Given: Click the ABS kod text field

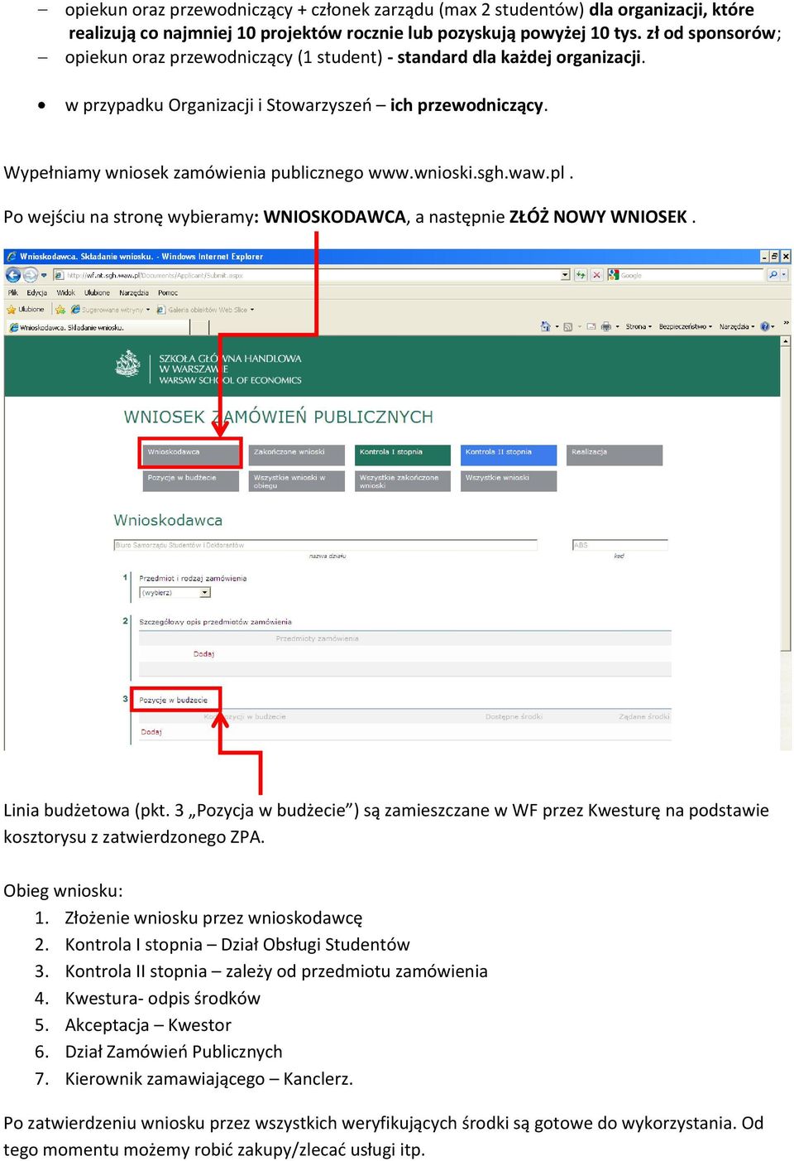Looking at the screenshot, I should (x=619, y=545).
